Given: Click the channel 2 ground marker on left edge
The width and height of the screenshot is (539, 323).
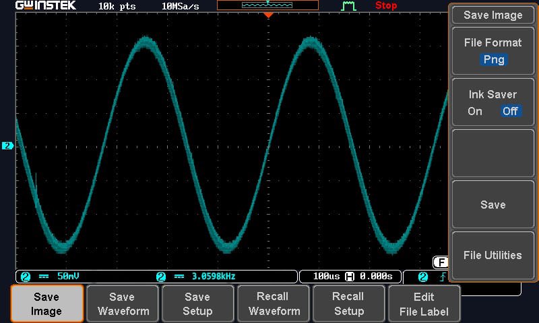Looking at the screenshot, I should pos(7,146).
